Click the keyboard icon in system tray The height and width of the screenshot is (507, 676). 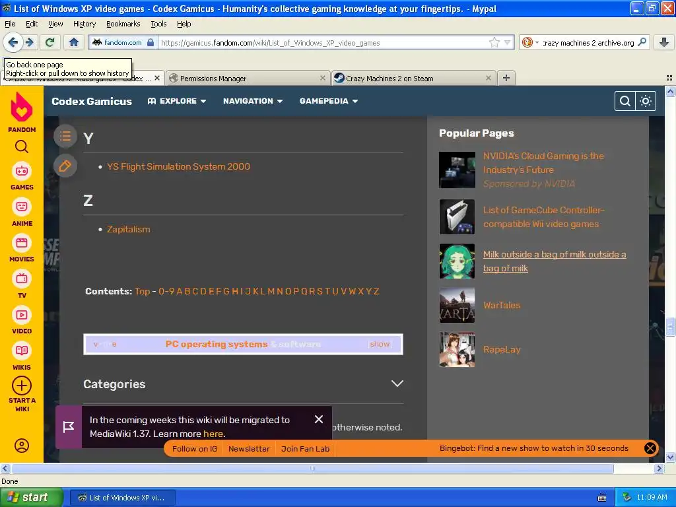pos(602,498)
